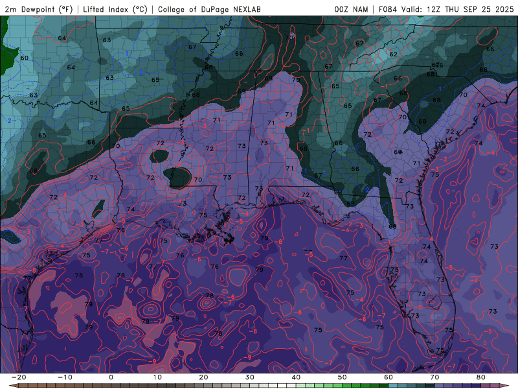The width and height of the screenshot is (518, 389).
Task: Click the "0" tick label on color scale
Action: (111, 377)
